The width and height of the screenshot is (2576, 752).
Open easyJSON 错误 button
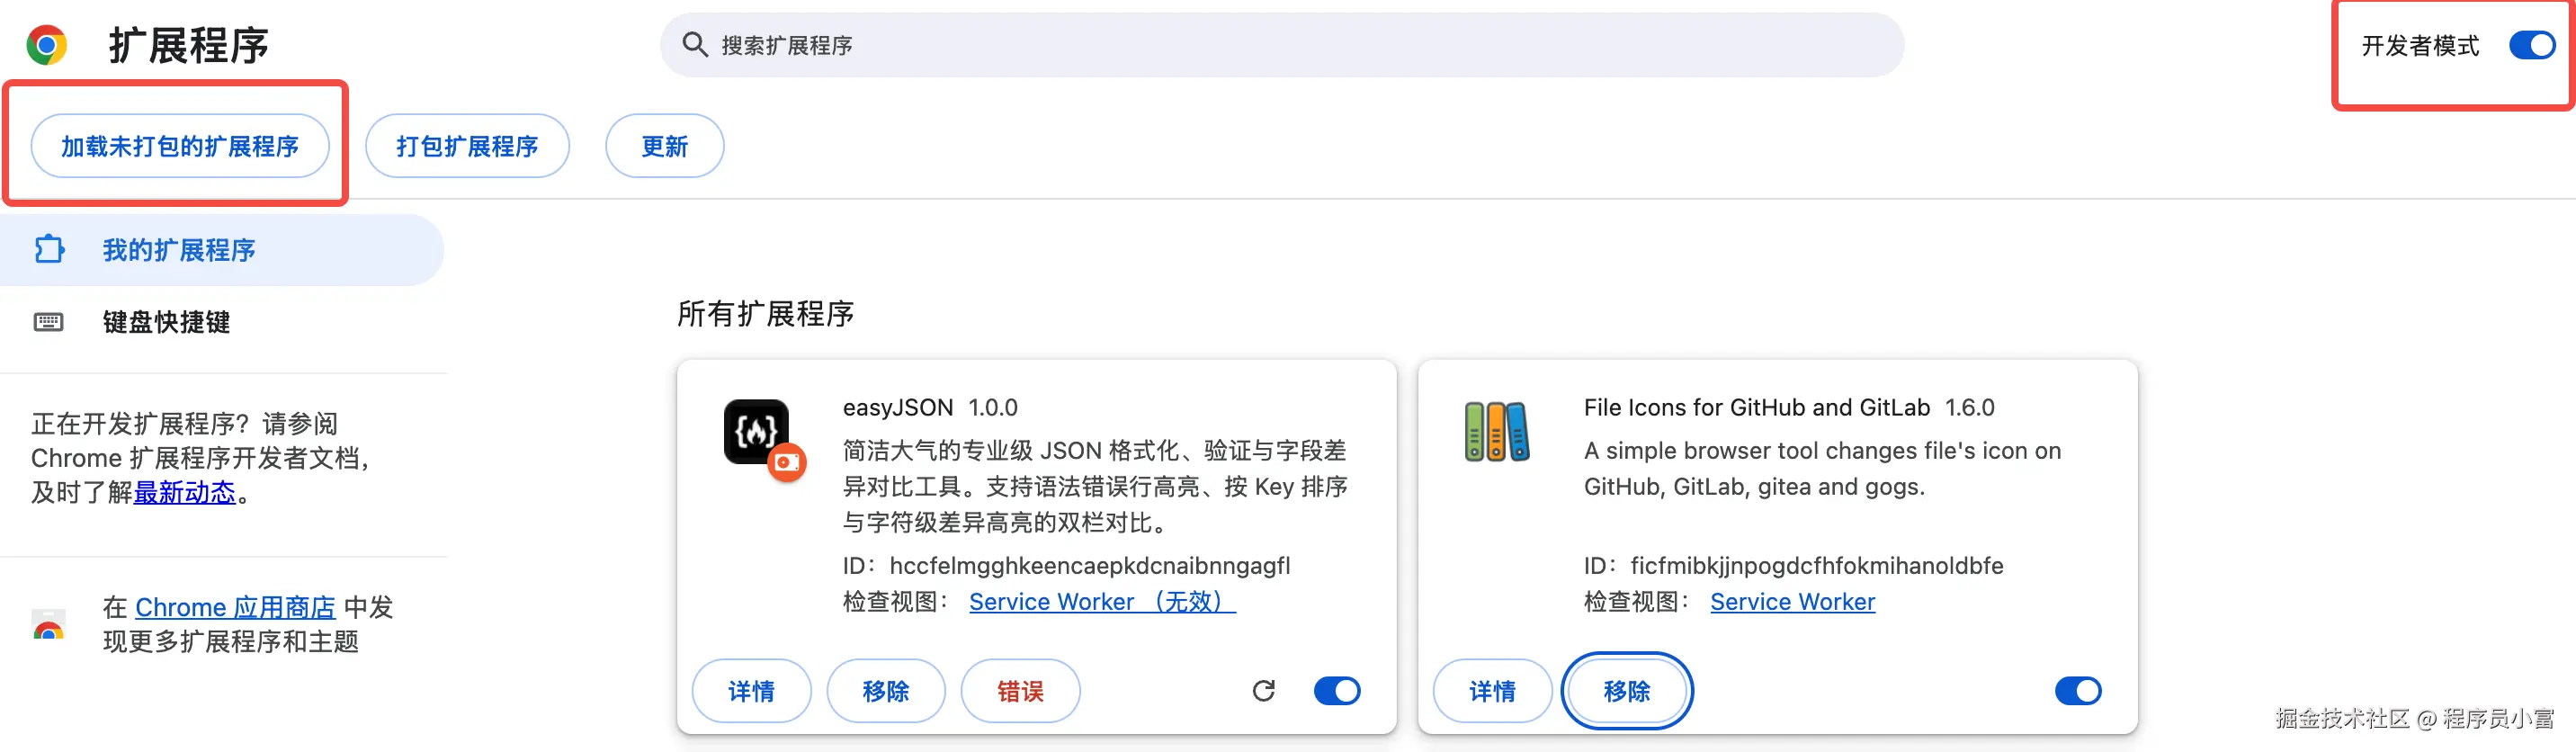(1020, 691)
